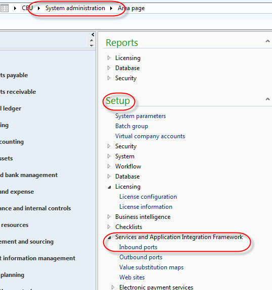Screen dimensions: 272x290
Task: Click the navigation pane down arrow
Action: pyautogui.click(x=92, y=45)
